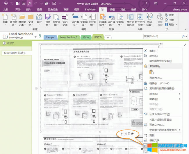
Task: Switch to the Visio section tab
Action: [x=86, y=37]
